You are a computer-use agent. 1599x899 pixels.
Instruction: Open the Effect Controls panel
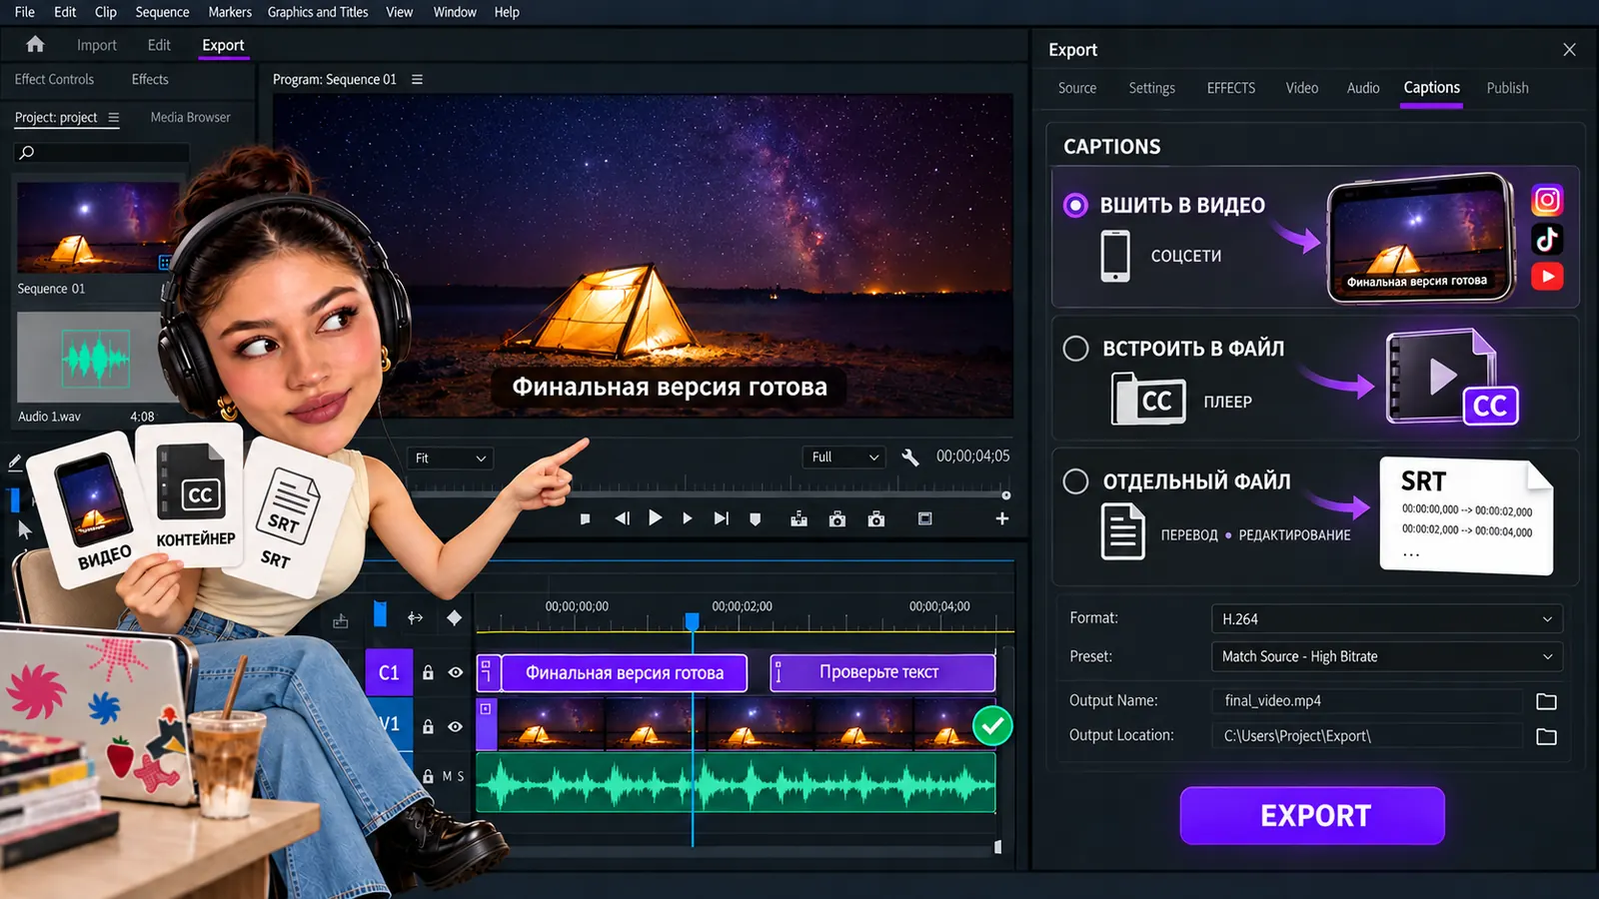[x=54, y=79]
